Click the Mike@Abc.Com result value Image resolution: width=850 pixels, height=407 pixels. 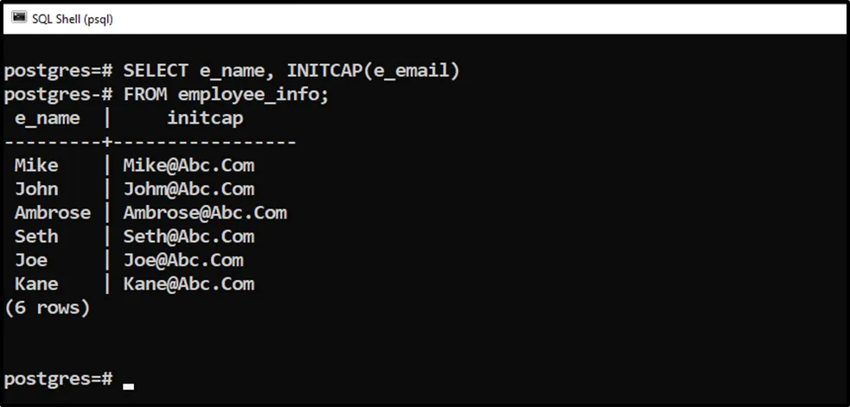pos(189,165)
